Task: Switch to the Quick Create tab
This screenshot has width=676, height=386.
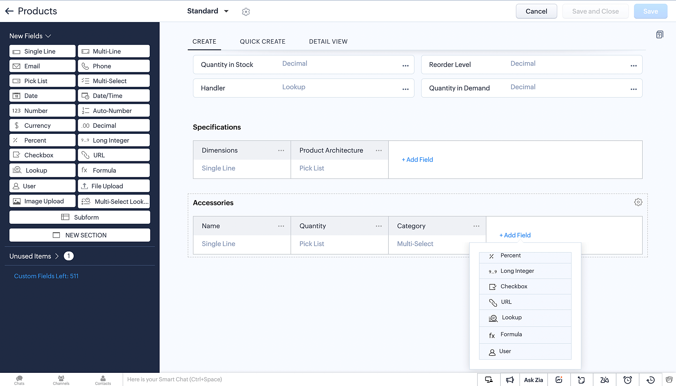Action: (262, 42)
